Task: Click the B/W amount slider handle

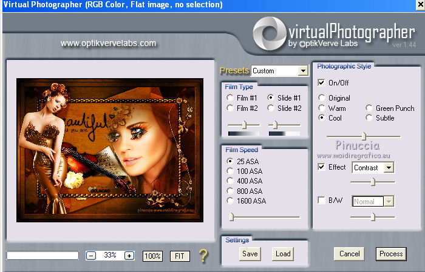Action: pos(373,217)
